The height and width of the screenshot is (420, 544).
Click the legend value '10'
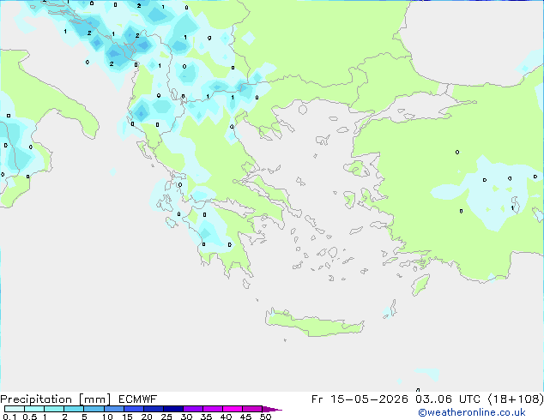click(x=107, y=417)
